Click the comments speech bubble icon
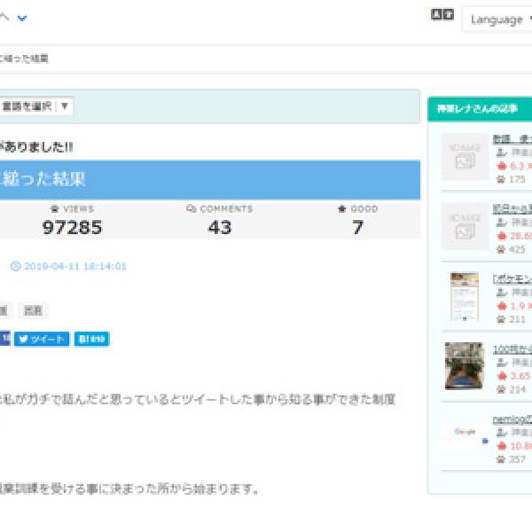This screenshot has height=532, width=532. 192,209
